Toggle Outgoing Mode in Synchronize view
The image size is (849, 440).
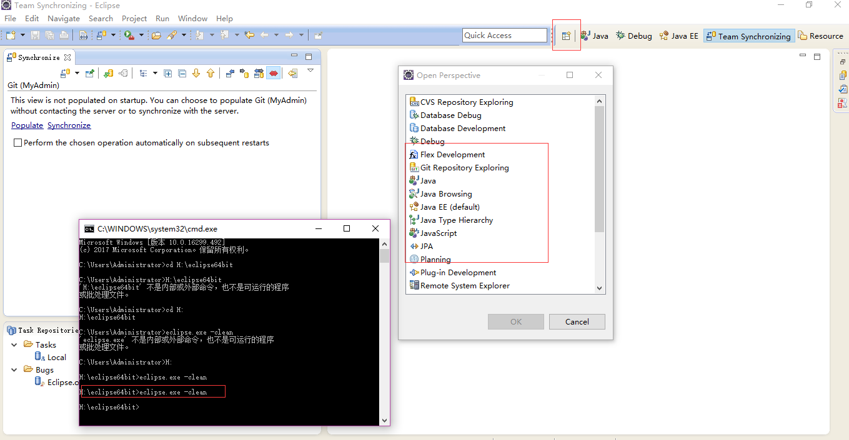(244, 74)
